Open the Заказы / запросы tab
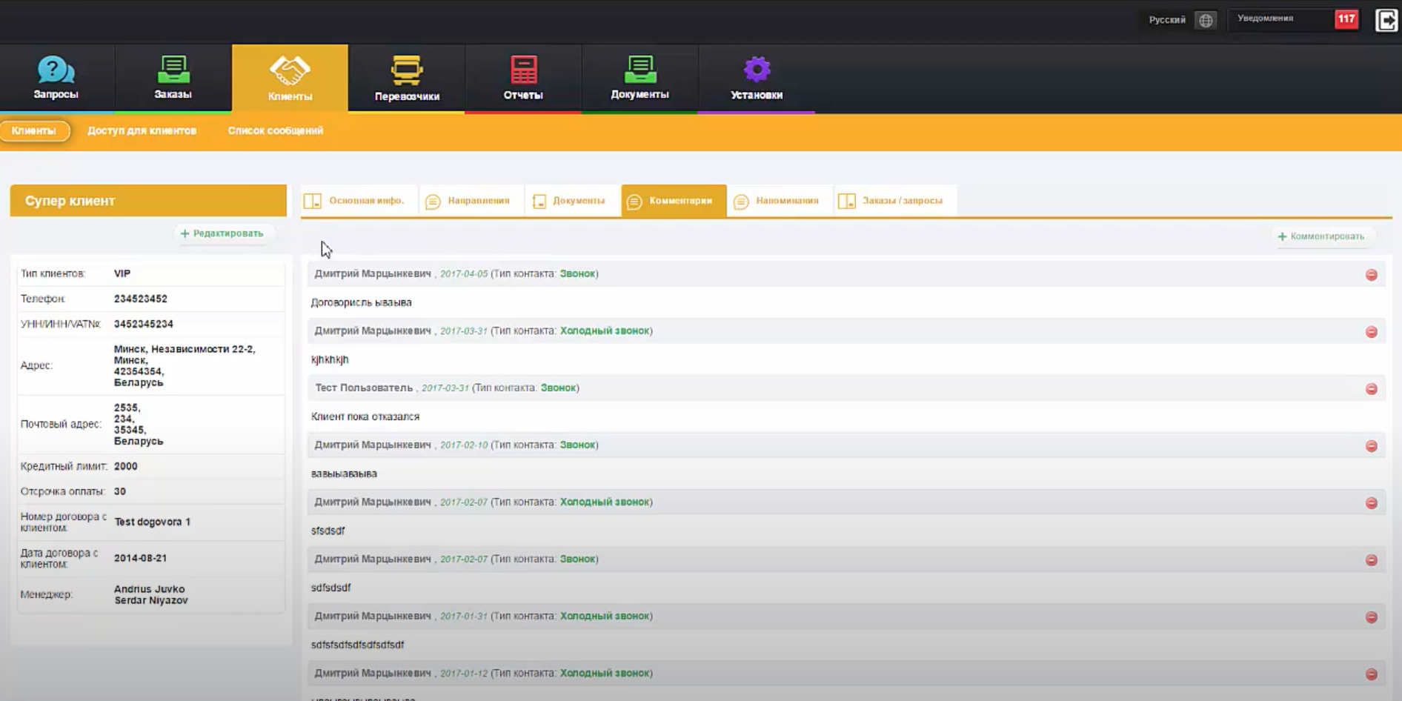 [895, 201]
